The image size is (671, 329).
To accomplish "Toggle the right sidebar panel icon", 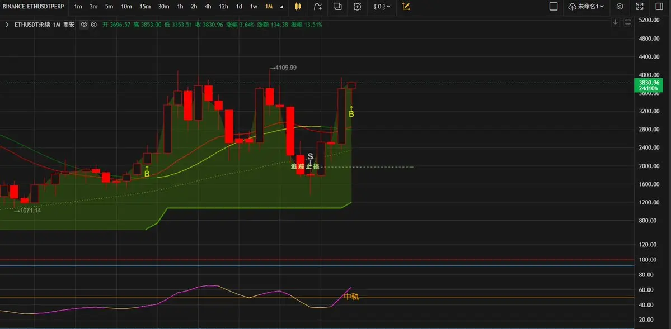I will 659,6.
